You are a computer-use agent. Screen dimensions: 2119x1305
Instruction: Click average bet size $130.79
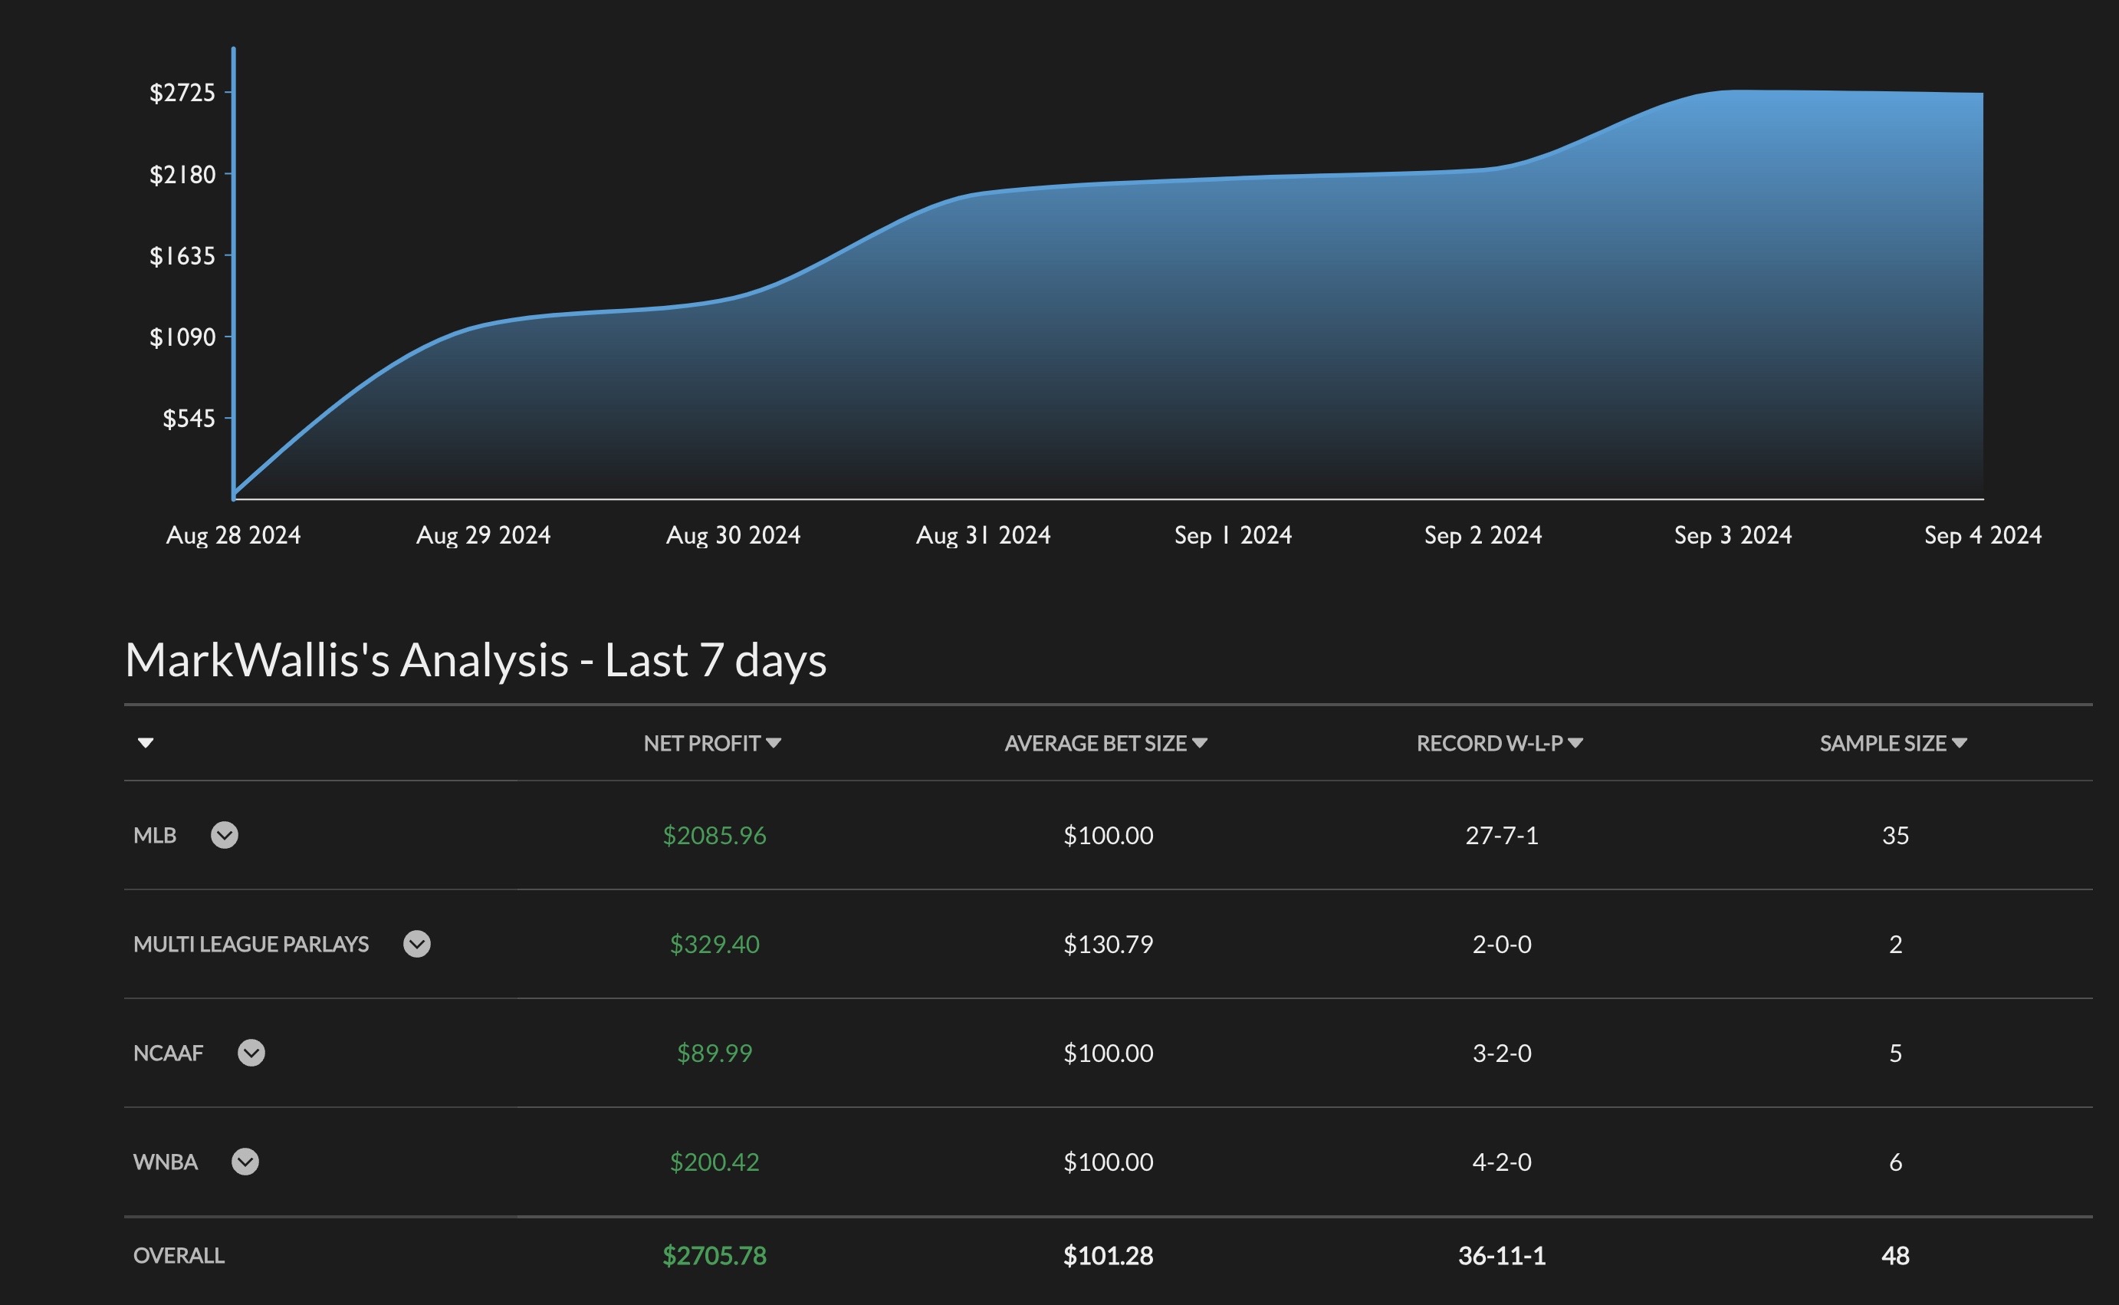[x=1108, y=943]
